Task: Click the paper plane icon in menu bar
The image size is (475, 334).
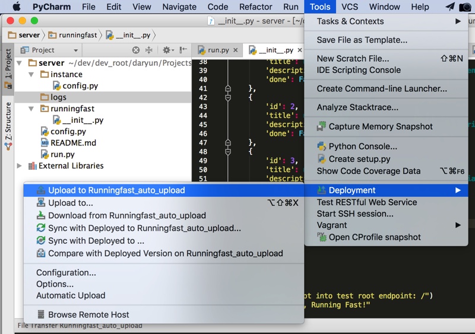Action: (x=450, y=7)
